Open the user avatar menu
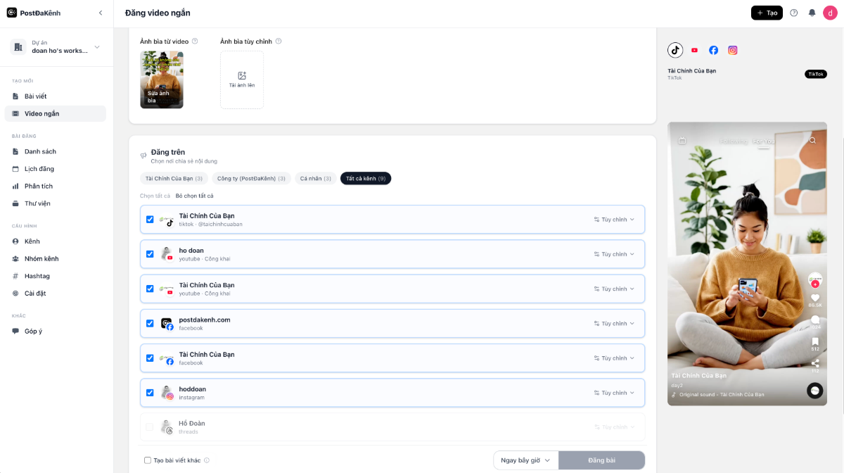Viewport: 844px width, 473px height. coord(830,13)
